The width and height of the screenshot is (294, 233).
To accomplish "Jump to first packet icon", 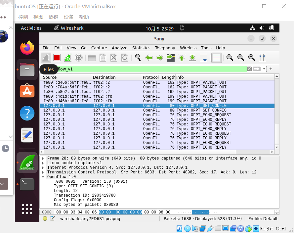I will (182, 58).
